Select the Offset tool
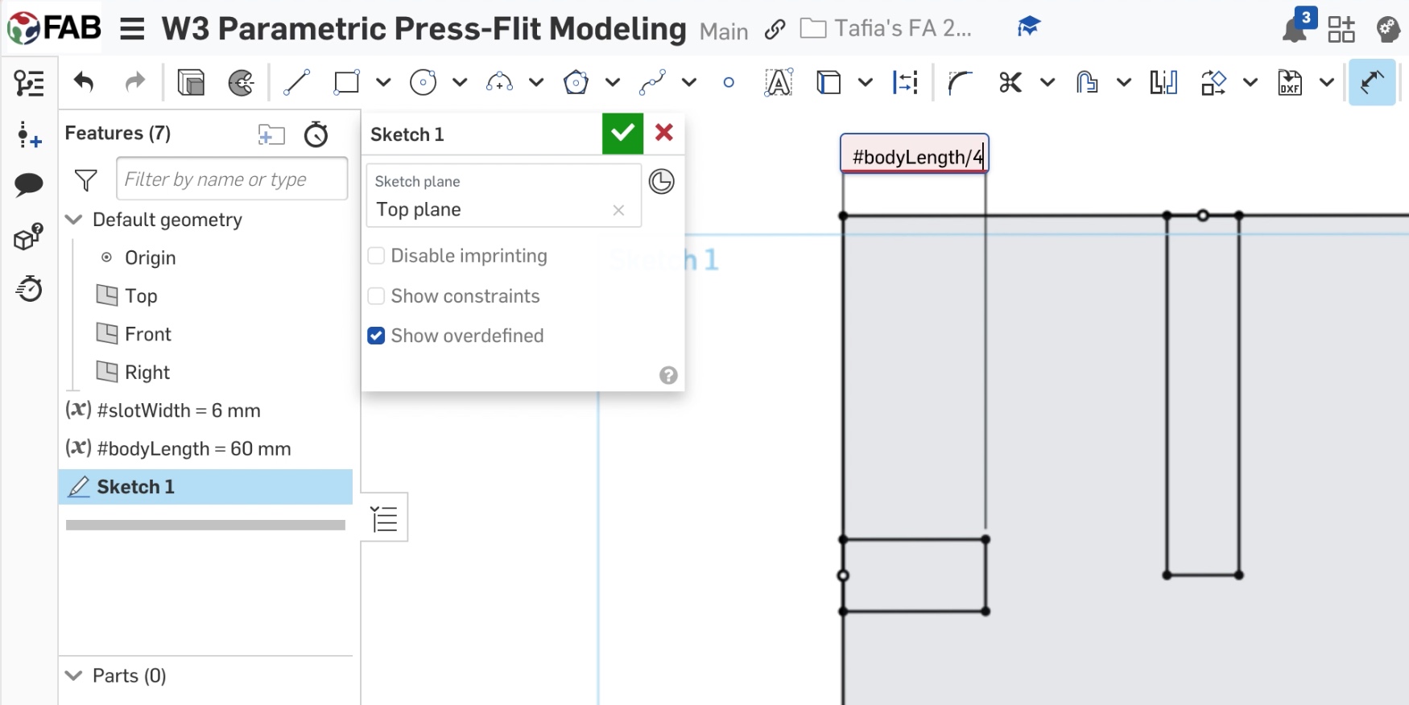Viewport: 1409px width, 705px height. click(x=1087, y=82)
